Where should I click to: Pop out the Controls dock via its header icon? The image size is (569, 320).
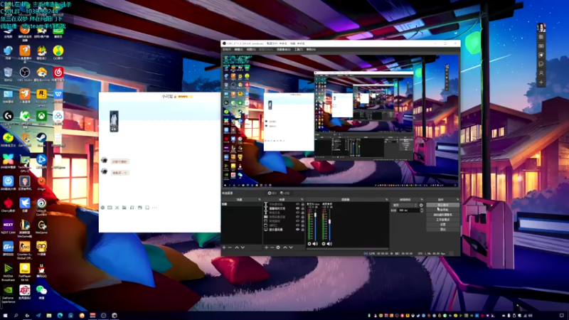click(x=457, y=200)
